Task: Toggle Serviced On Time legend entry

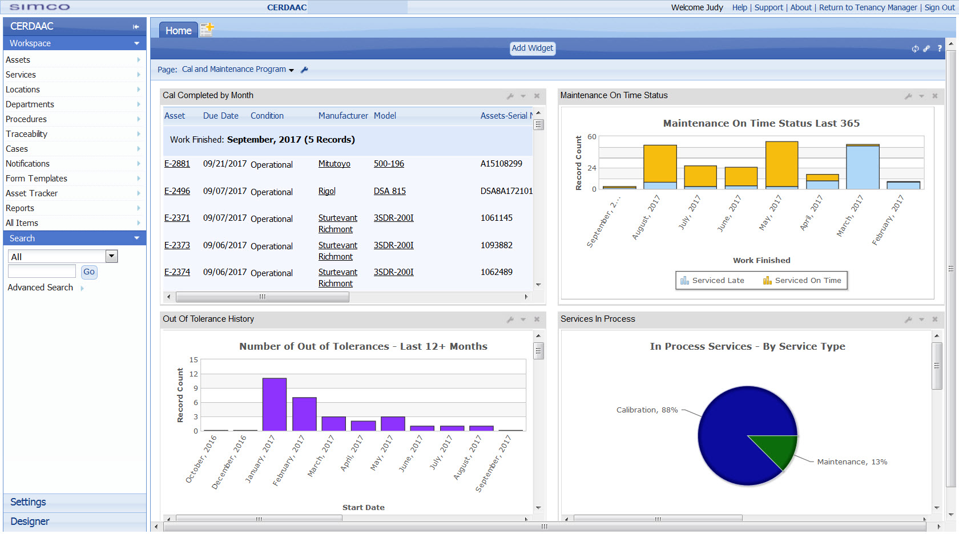Action: coord(802,281)
